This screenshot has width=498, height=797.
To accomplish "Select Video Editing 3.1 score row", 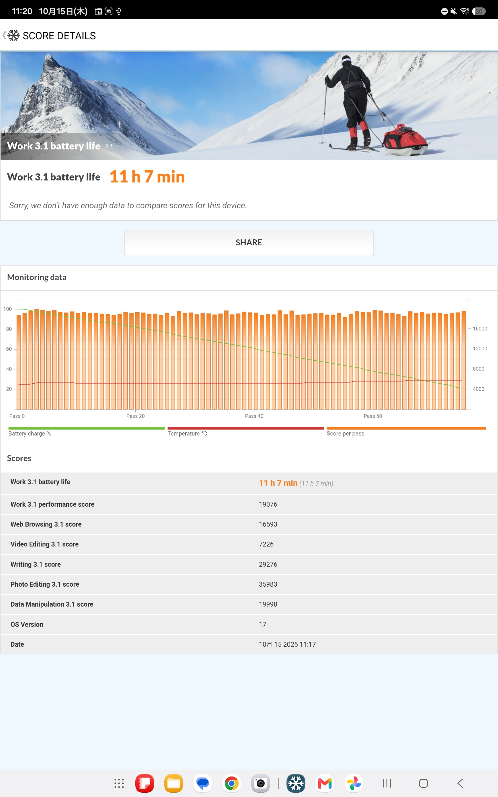I will click(249, 544).
